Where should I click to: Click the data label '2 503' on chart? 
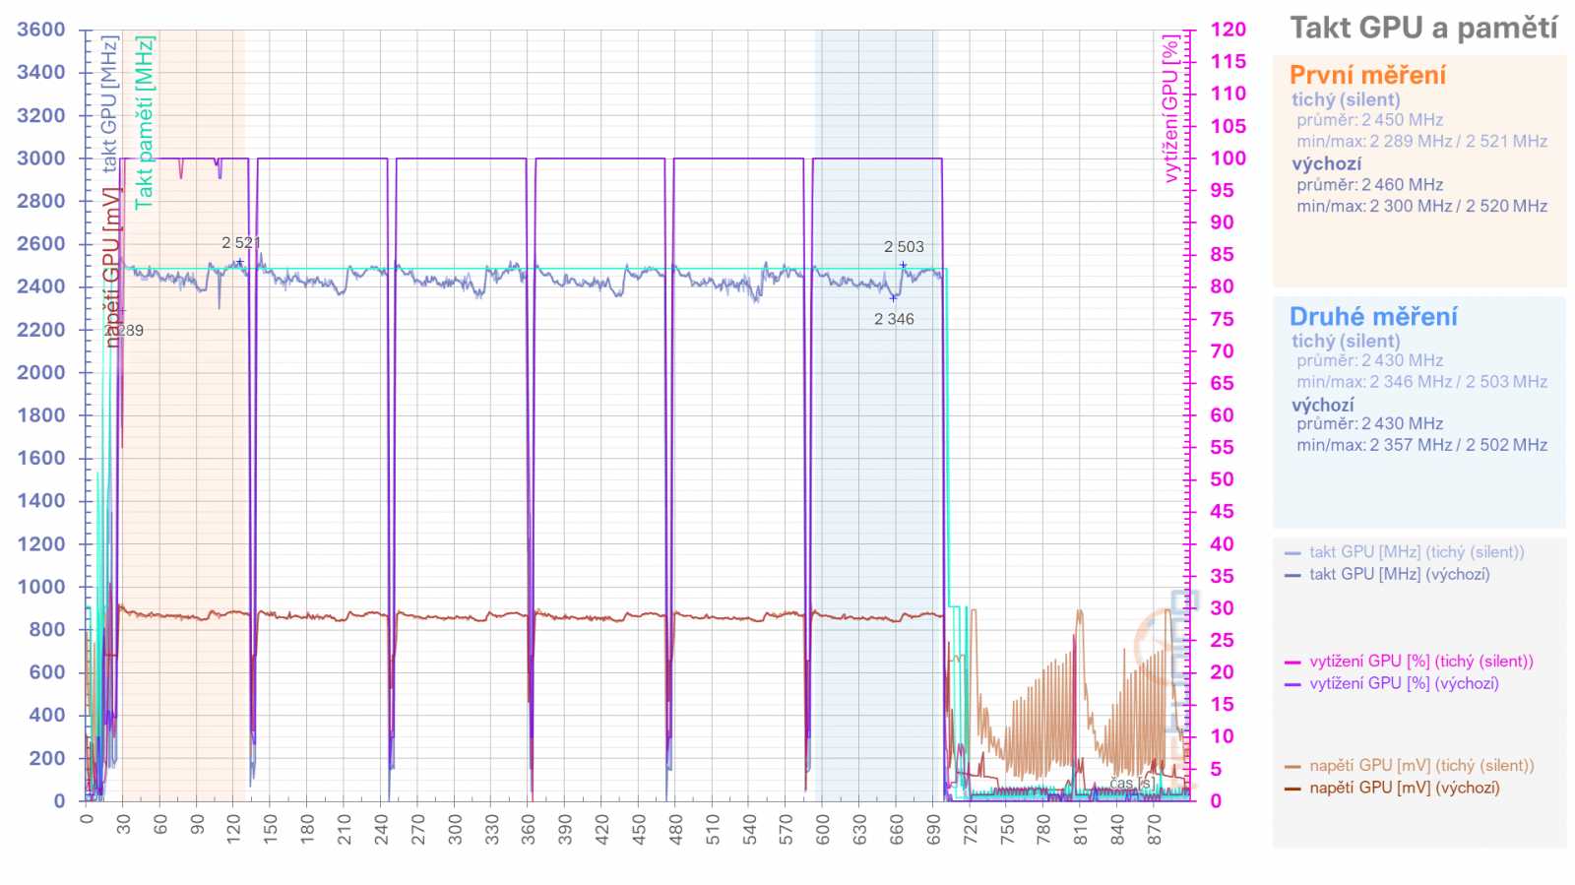coord(904,247)
